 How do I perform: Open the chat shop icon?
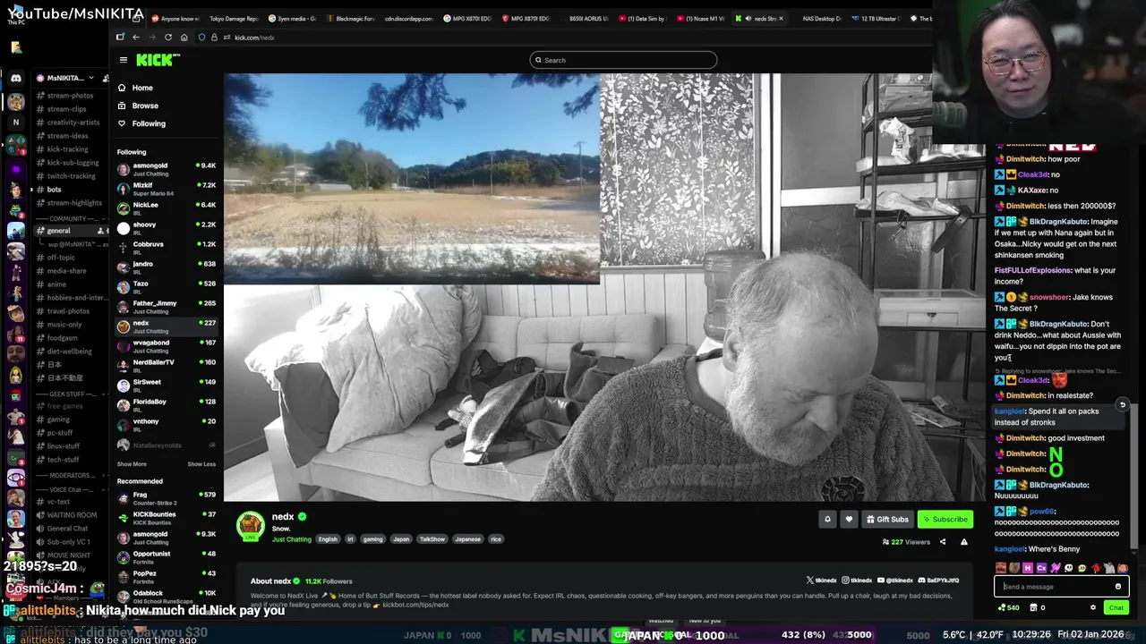pyautogui.click(x=1033, y=607)
